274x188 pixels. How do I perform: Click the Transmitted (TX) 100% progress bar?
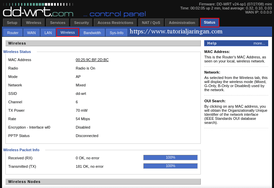170,166
